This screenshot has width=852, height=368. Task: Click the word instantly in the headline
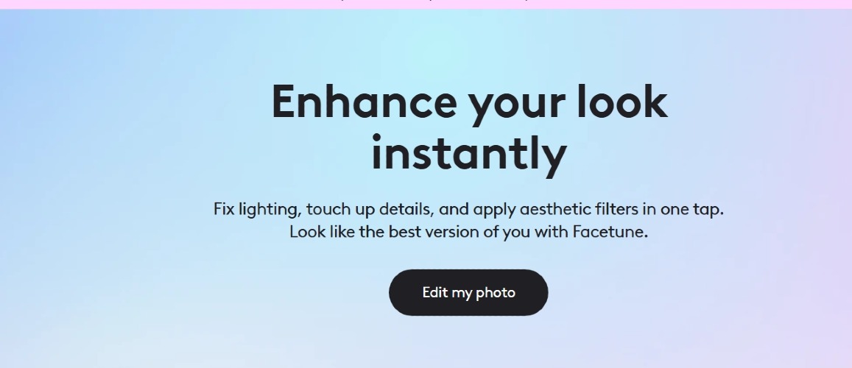(469, 154)
